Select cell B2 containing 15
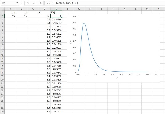 pyautogui.click(x=22, y=16)
